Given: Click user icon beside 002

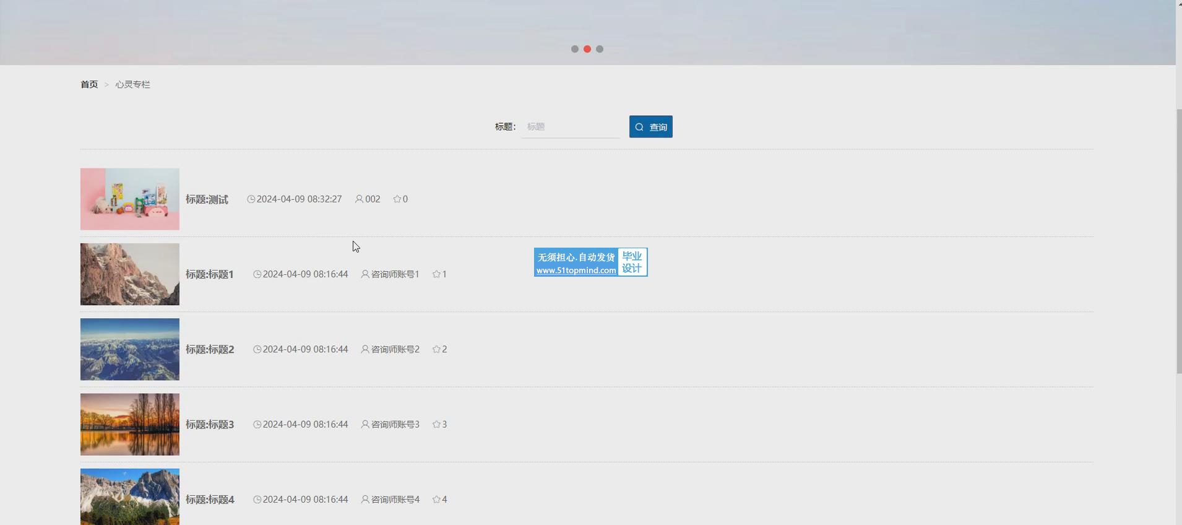Looking at the screenshot, I should (x=359, y=199).
